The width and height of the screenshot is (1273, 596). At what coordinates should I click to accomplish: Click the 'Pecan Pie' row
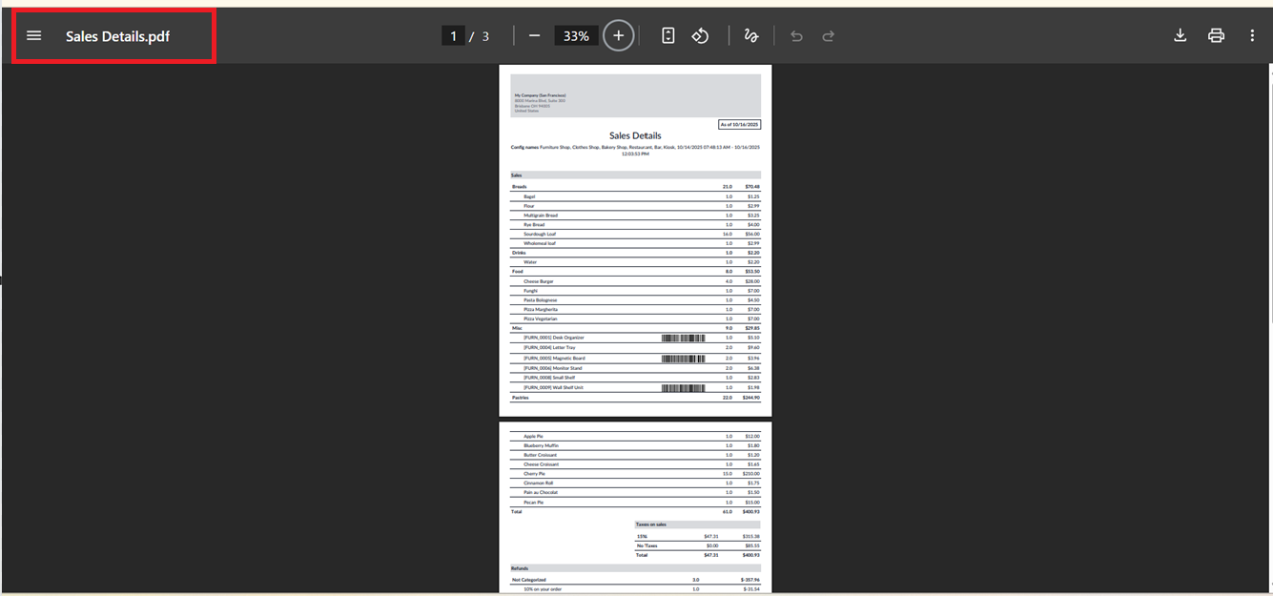[x=635, y=503]
